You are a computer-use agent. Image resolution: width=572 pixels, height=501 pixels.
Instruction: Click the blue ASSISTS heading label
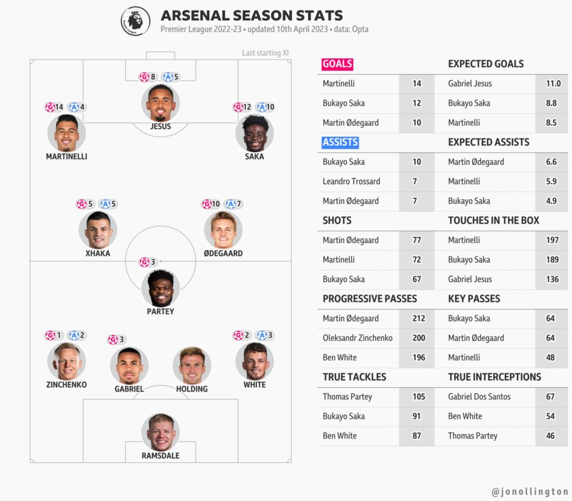340,142
